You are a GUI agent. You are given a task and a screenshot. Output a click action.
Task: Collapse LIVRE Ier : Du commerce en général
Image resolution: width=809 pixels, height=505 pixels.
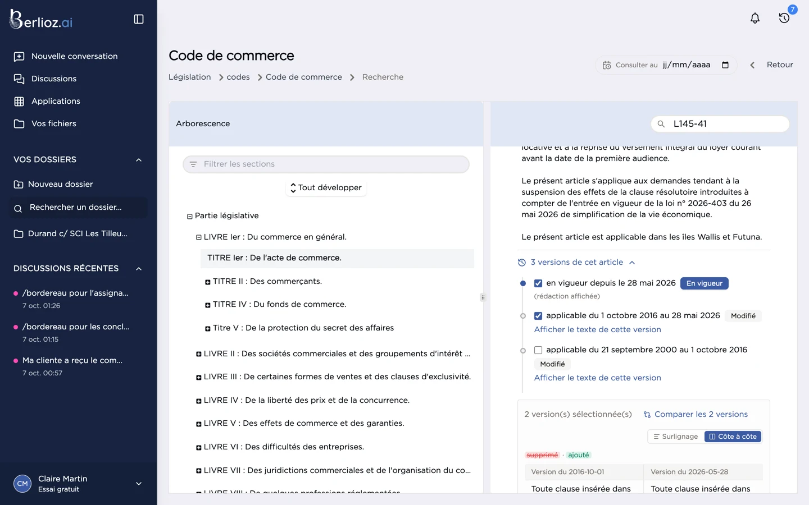pyautogui.click(x=199, y=237)
